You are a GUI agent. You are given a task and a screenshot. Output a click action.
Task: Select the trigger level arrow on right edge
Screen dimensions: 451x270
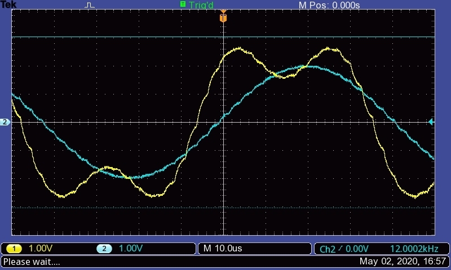tap(431, 121)
